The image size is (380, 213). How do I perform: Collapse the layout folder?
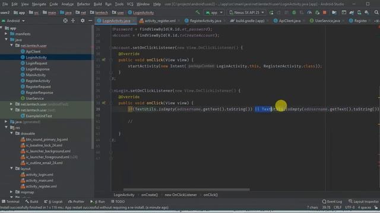pos(11,168)
